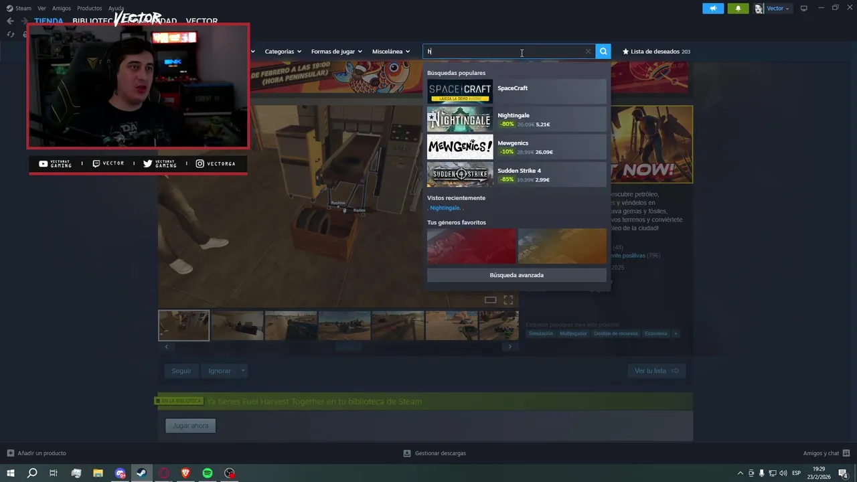Open the Ayuda menu

pyautogui.click(x=116, y=8)
